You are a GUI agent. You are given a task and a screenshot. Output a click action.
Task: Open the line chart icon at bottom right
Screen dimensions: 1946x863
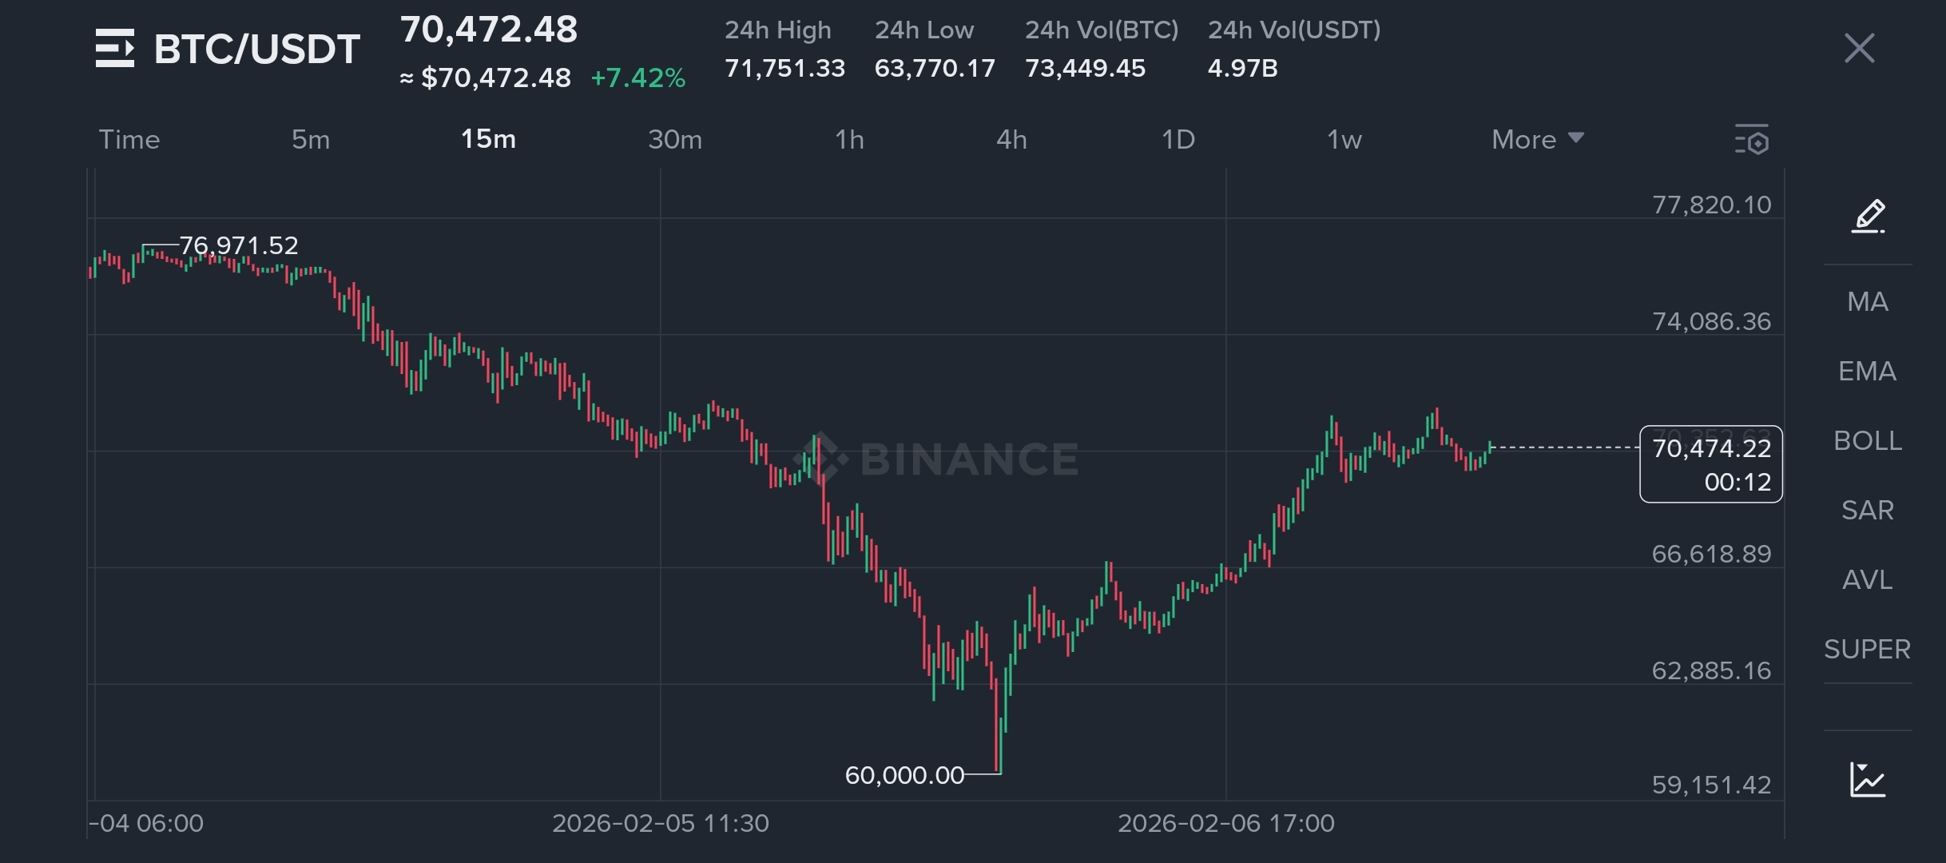click(x=1868, y=779)
